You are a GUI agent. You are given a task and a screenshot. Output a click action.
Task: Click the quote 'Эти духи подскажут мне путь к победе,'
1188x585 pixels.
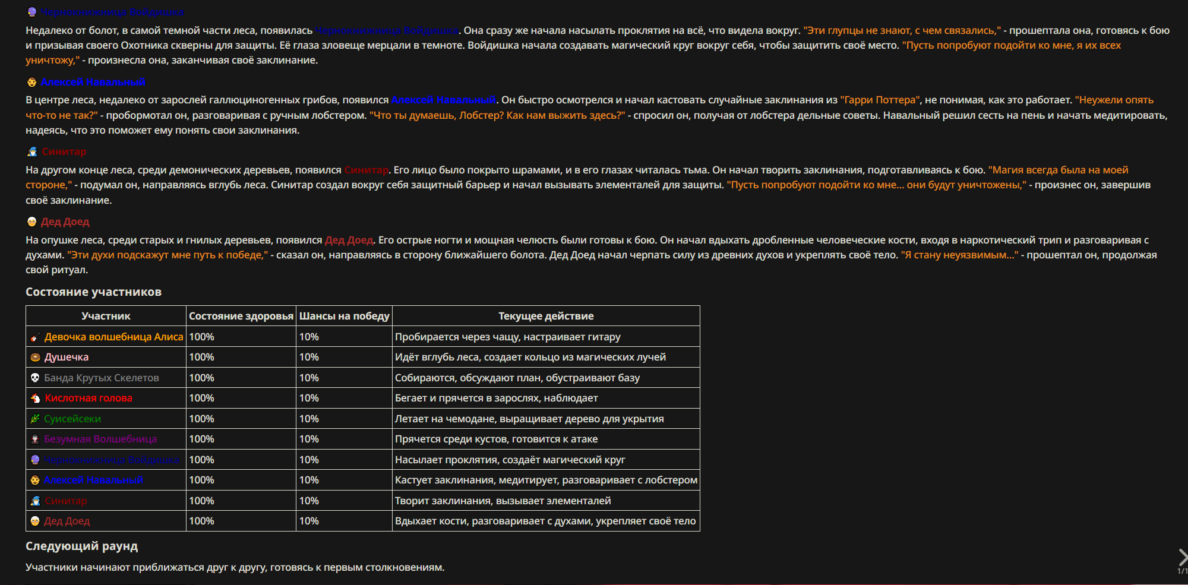pyautogui.click(x=168, y=255)
